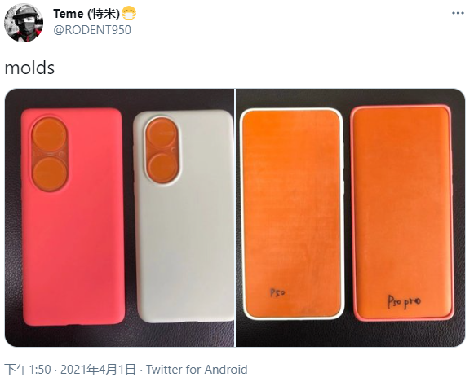Click the upper orange camera circle on the white case
Viewport: 474px width, 377px height.
click(x=161, y=133)
